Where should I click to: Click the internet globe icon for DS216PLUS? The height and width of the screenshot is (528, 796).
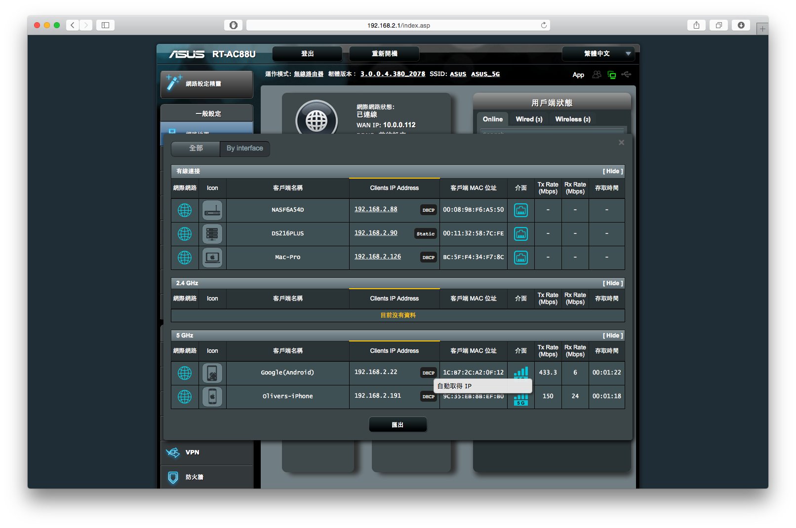[x=185, y=234]
